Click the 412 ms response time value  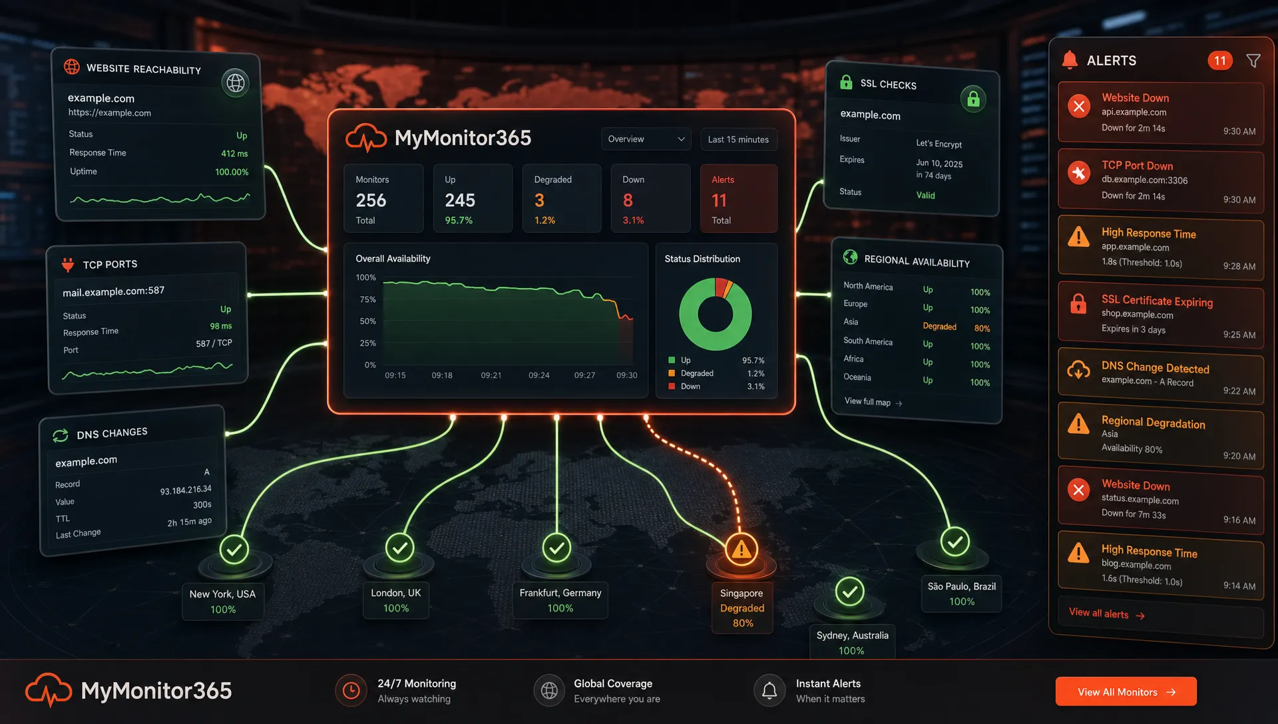(234, 154)
